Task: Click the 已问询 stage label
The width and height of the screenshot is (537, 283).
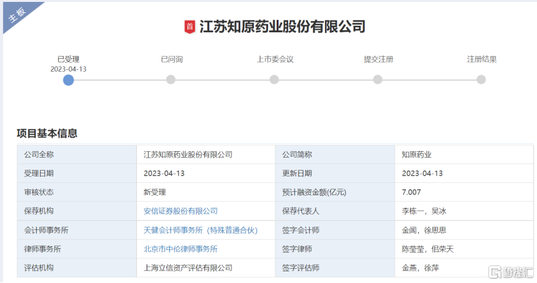Action: pos(172,59)
